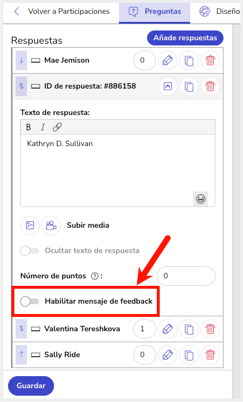Toggle bold formatting in answer text

click(28, 127)
